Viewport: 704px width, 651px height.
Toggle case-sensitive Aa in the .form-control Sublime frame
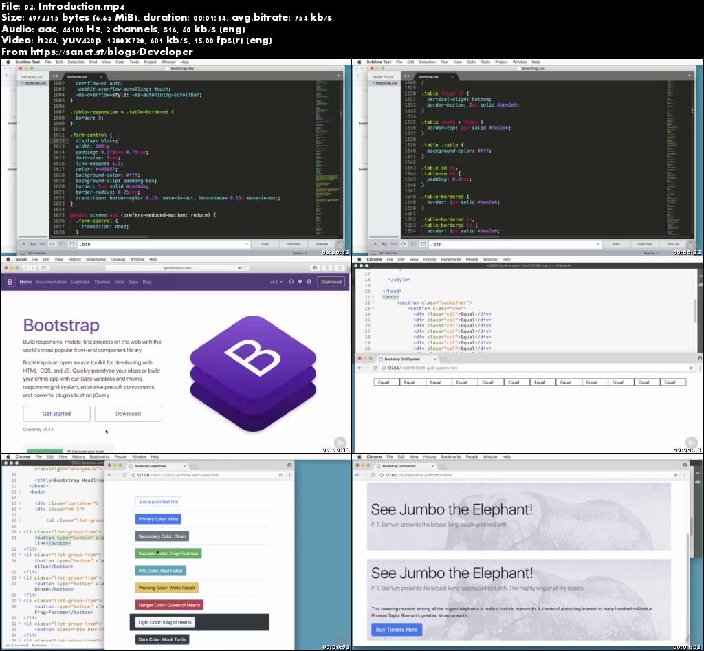tap(32, 244)
